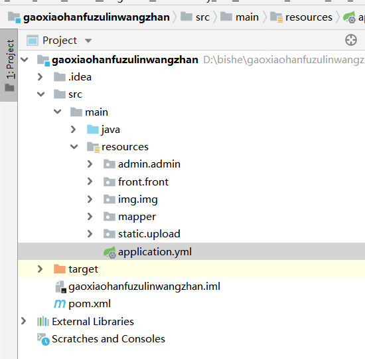
Task: Expand the static.upload folder
Action: click(90, 234)
